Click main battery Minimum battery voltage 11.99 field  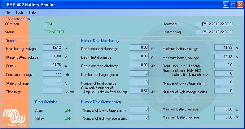(224, 48)
